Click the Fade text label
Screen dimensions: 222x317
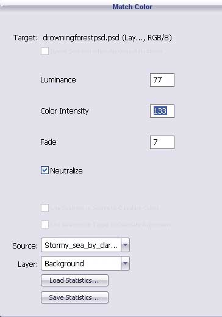(x=48, y=142)
